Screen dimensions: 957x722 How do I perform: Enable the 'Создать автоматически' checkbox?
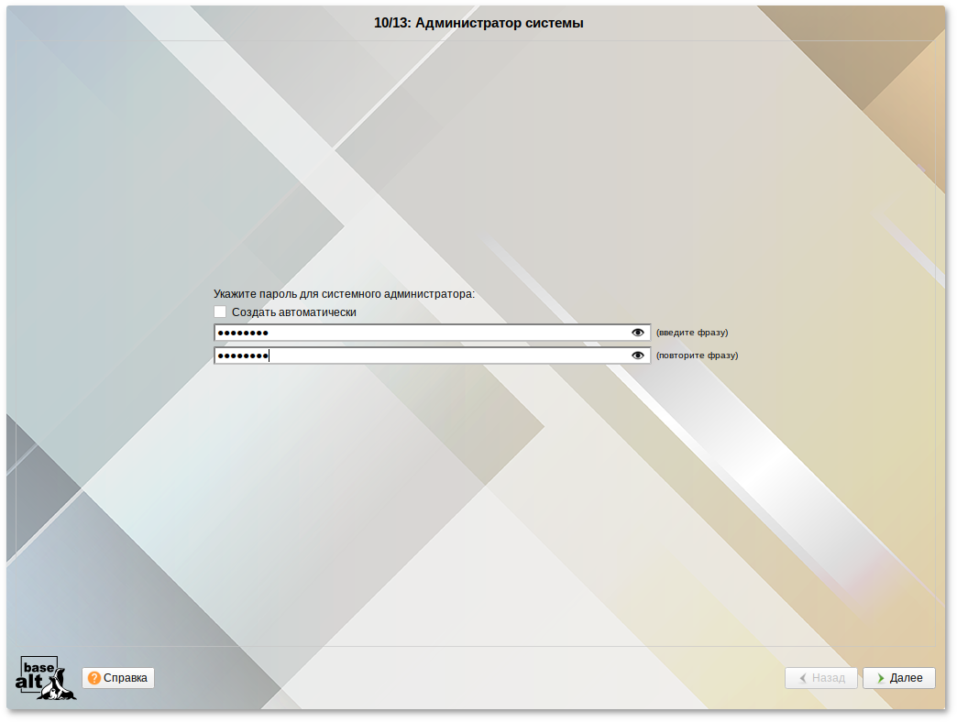(x=220, y=312)
